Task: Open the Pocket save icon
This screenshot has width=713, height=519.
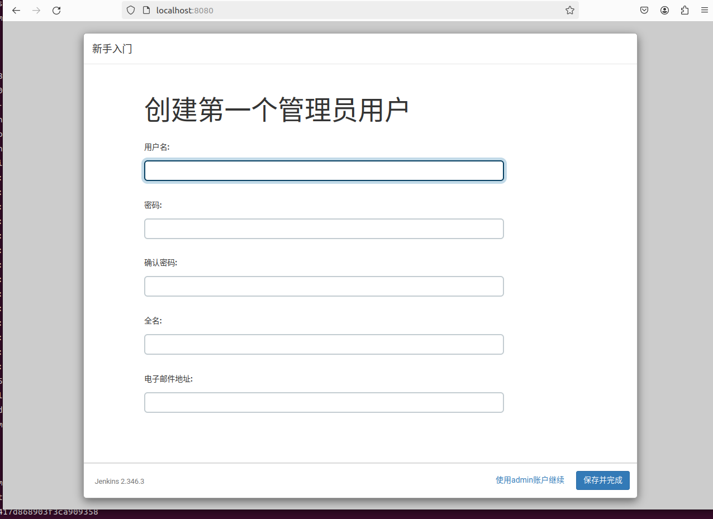Action: point(644,10)
